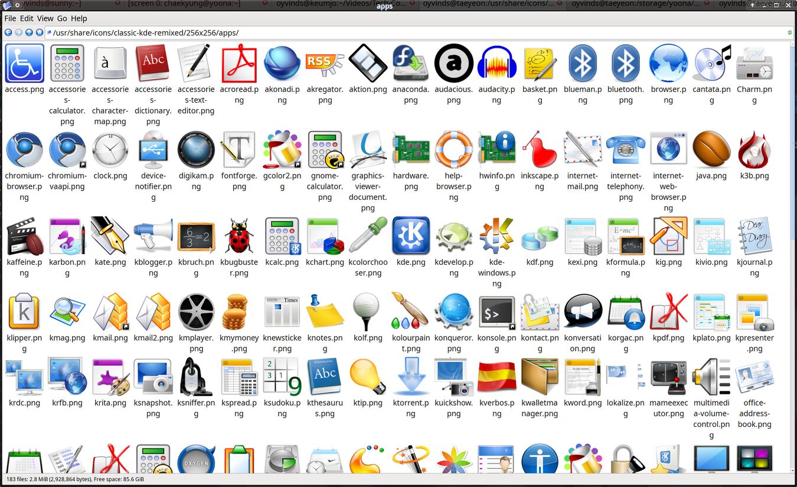
Task: Select the kmymoney.png coins icon
Action: (236, 312)
